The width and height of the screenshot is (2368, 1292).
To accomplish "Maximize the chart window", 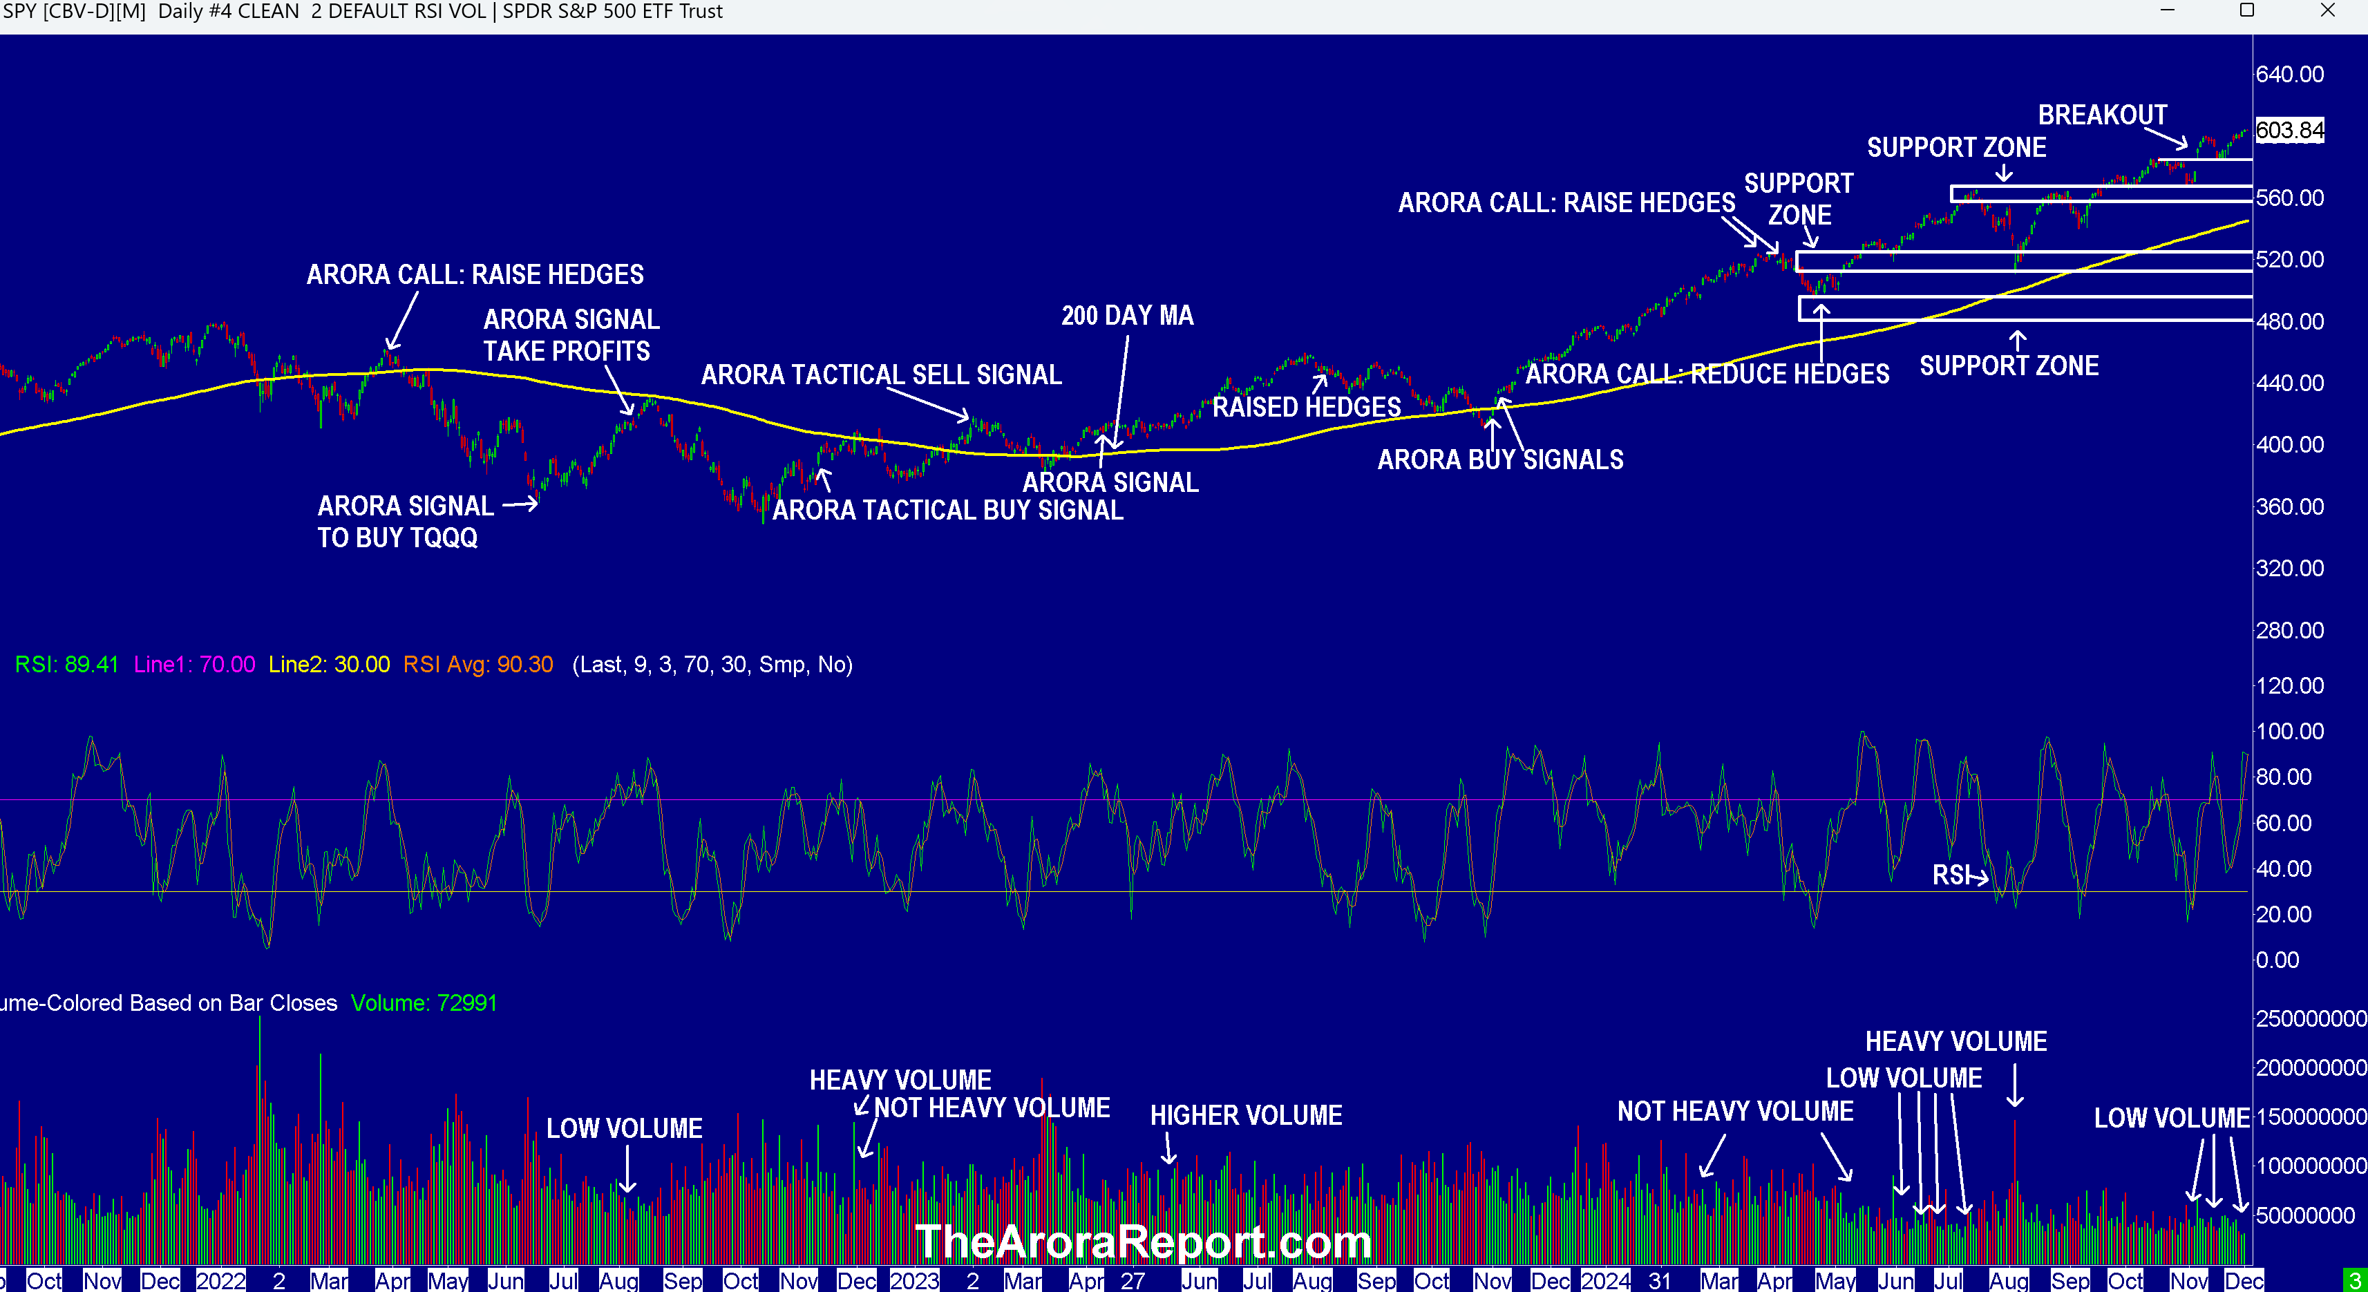I will pos(2246,11).
